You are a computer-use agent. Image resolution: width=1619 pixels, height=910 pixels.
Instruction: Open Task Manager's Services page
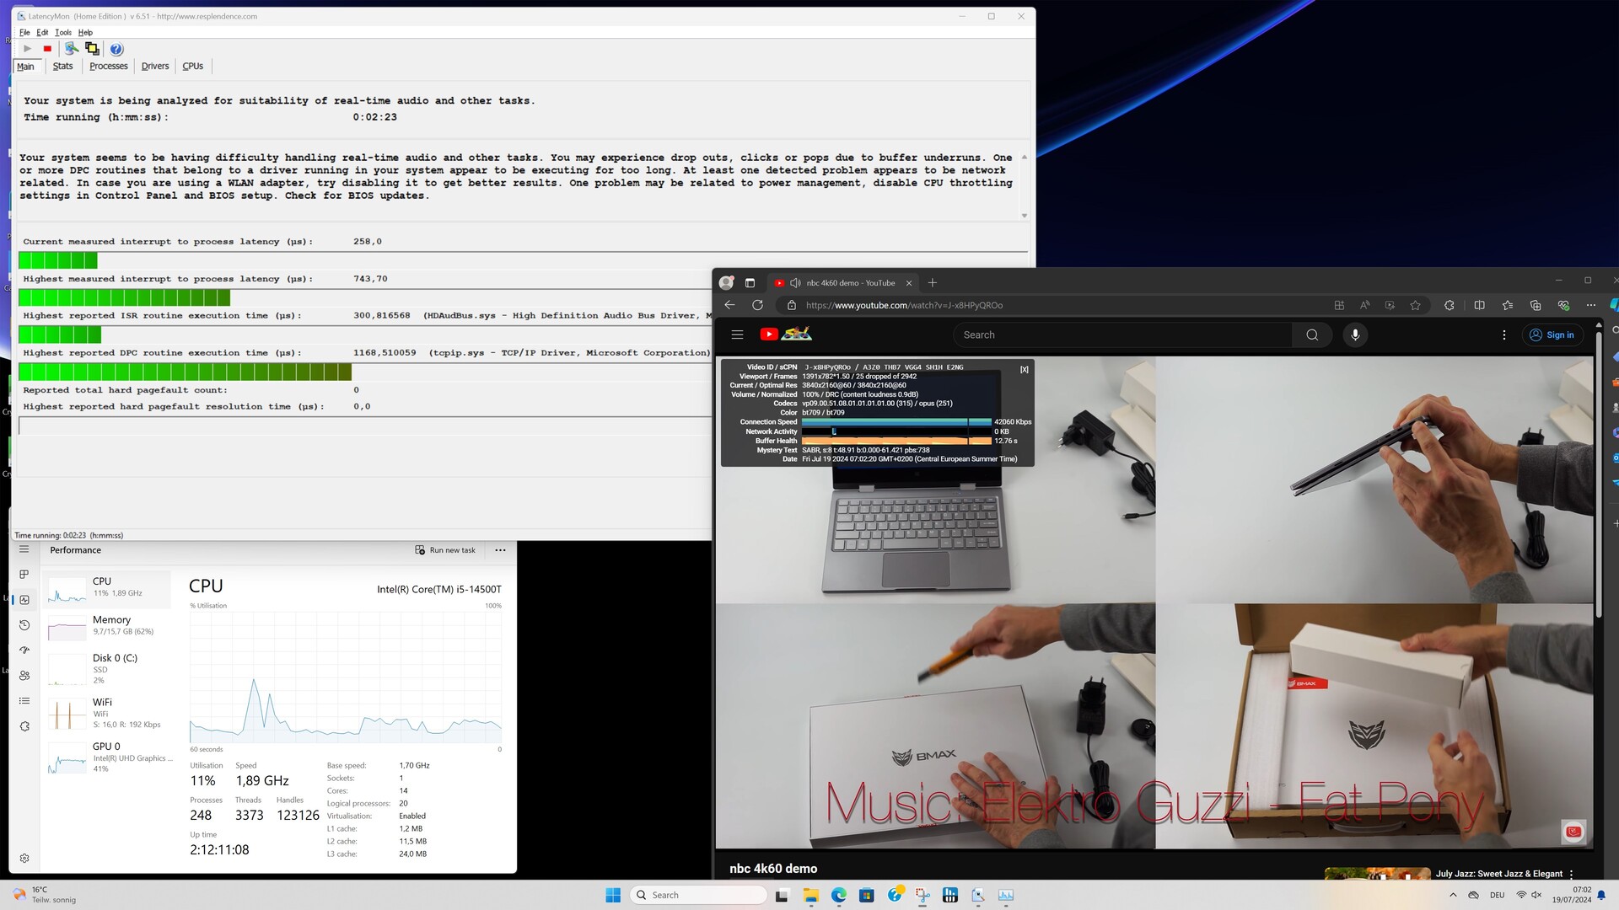point(24,726)
